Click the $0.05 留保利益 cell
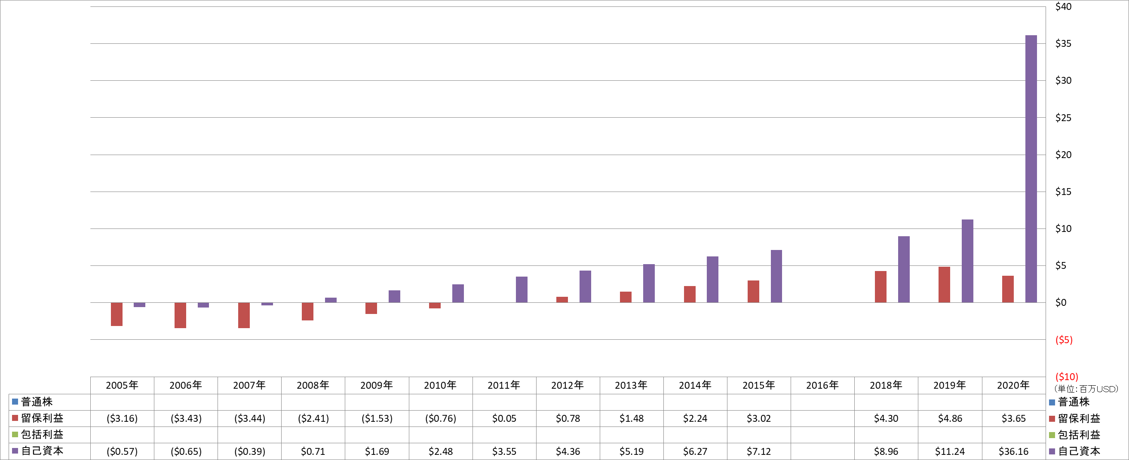Image resolution: width=1129 pixels, height=460 pixels. pyautogui.click(x=504, y=418)
